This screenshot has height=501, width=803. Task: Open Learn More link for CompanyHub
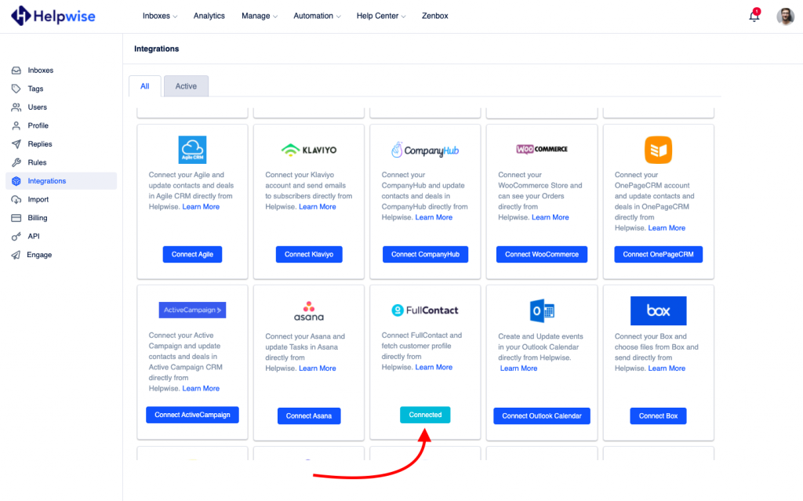pyautogui.click(x=434, y=217)
